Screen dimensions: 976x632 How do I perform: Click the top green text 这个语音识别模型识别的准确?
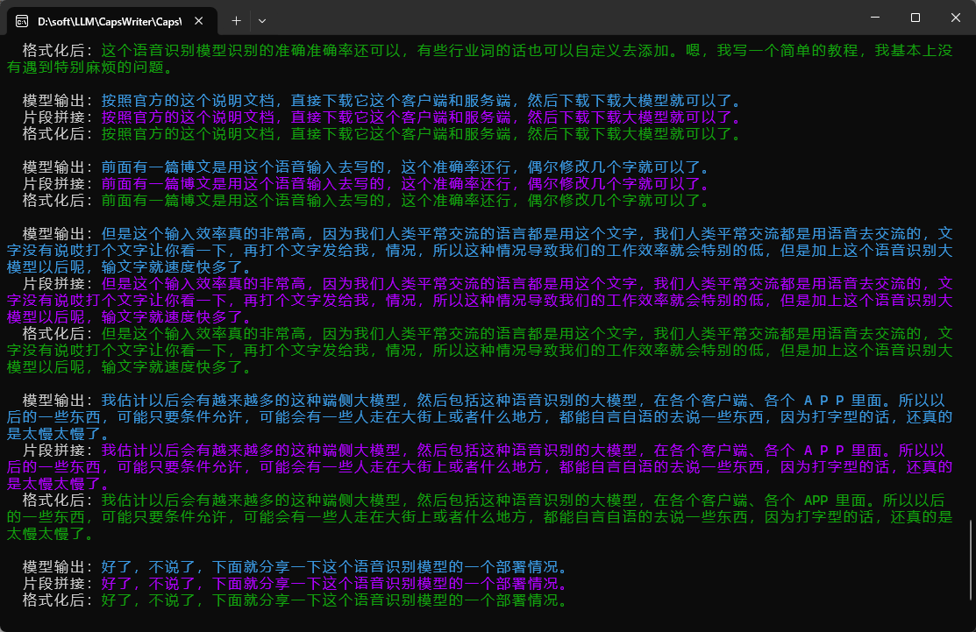click(203, 50)
